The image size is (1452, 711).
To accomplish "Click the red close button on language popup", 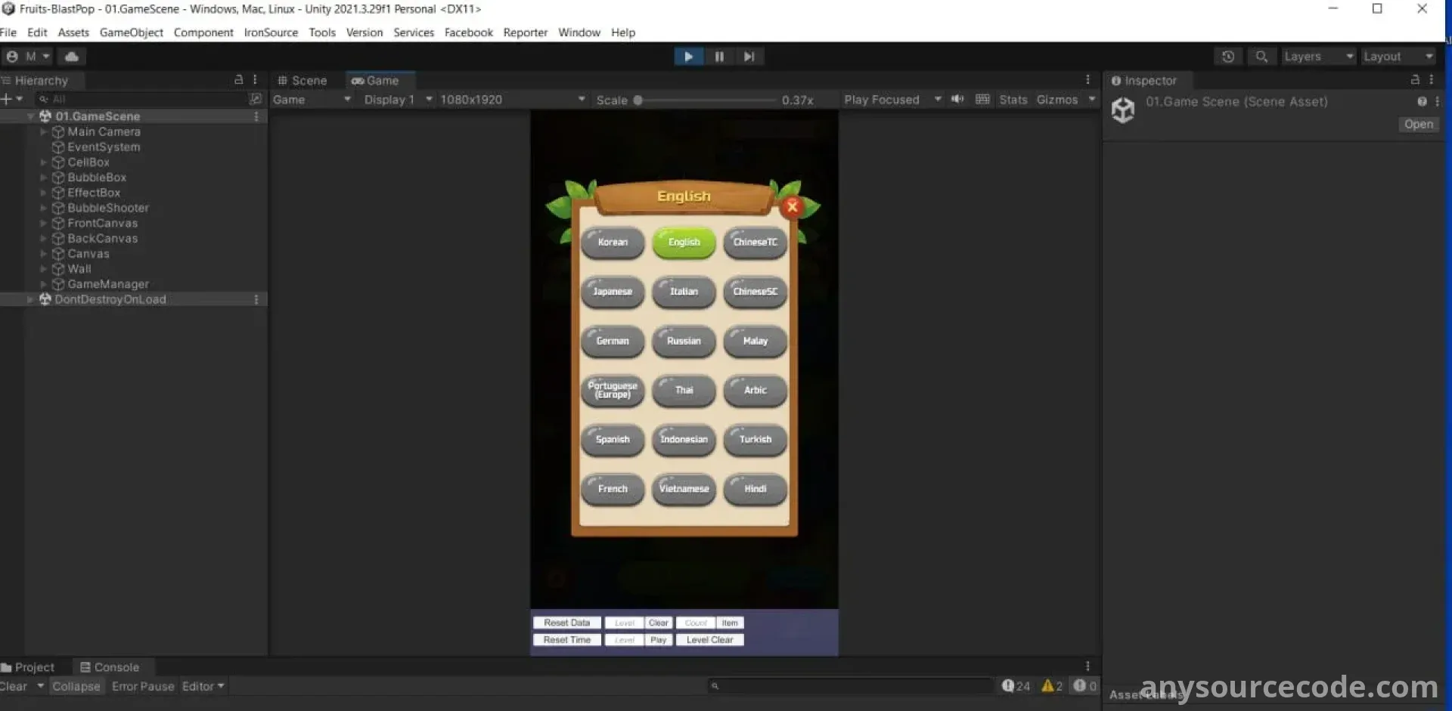I will [x=792, y=206].
